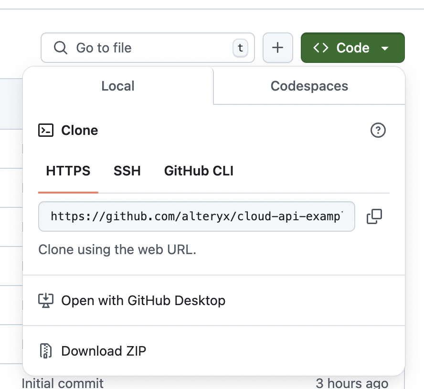Switch to the Codespaces tab

click(x=309, y=86)
